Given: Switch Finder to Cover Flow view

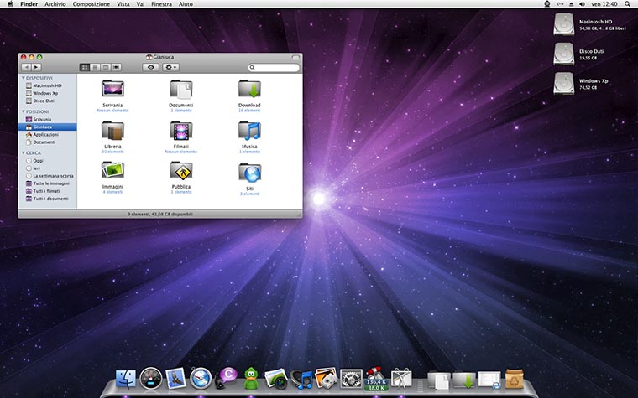Looking at the screenshot, I should click(x=117, y=67).
